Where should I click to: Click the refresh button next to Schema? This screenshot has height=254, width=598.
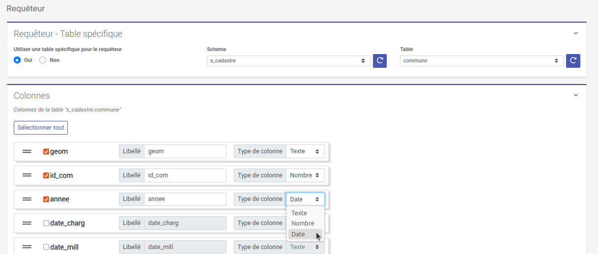pos(379,61)
